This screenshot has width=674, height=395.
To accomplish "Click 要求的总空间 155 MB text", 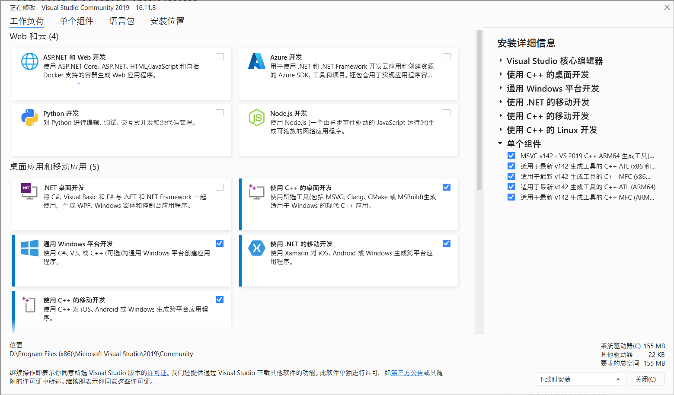I will tap(632, 363).
